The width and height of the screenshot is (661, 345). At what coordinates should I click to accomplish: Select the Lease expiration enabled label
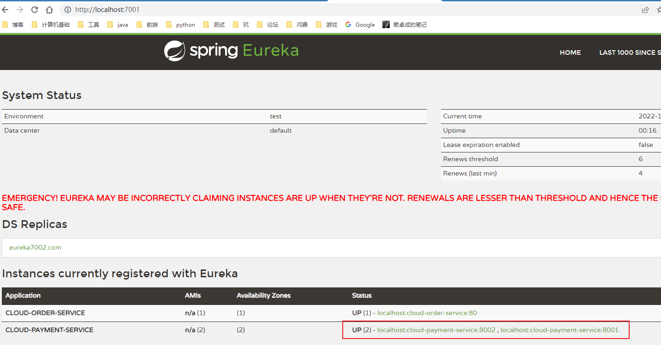[x=481, y=145]
